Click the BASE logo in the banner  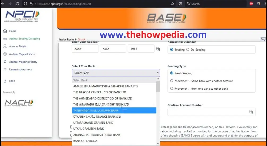pyautogui.click(x=166, y=18)
